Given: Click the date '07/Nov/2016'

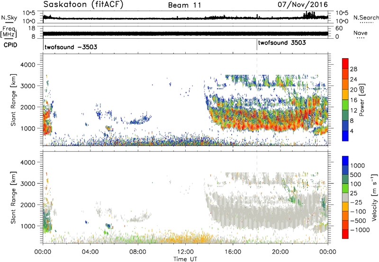Looking at the screenshot, I should pos(303,4).
